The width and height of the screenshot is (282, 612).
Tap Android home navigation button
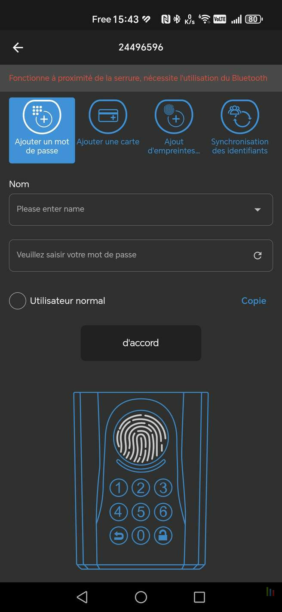click(x=141, y=597)
